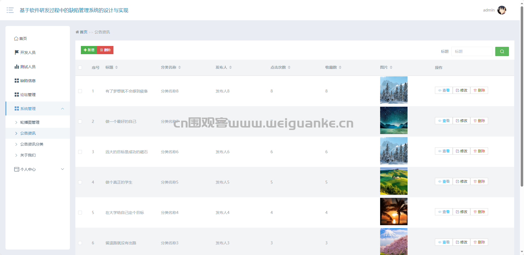524x255 pixels.
Task: Tick the checkbox for row 4
Action: point(80,182)
